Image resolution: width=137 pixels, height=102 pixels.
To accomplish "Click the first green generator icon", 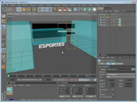I will 85,10.
